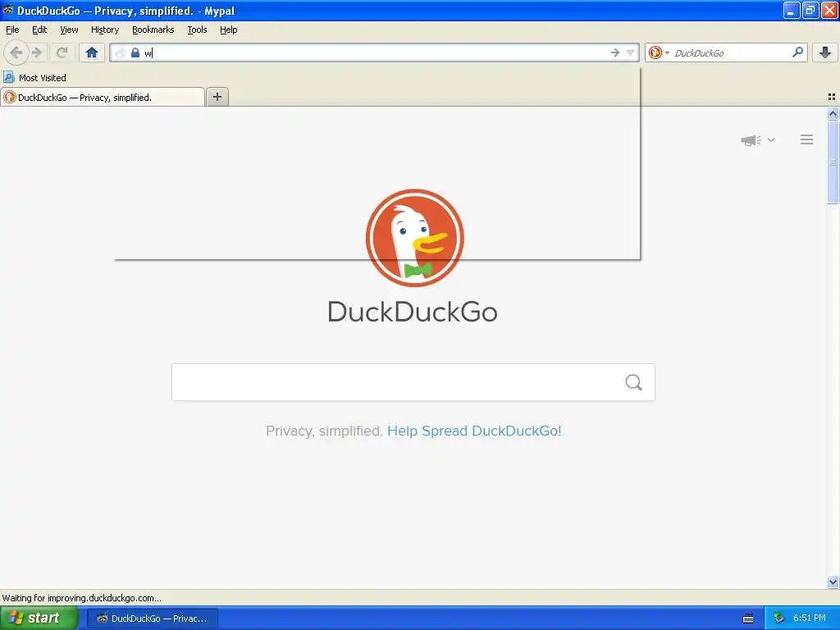Click the 6:51 PM clock

click(x=810, y=619)
